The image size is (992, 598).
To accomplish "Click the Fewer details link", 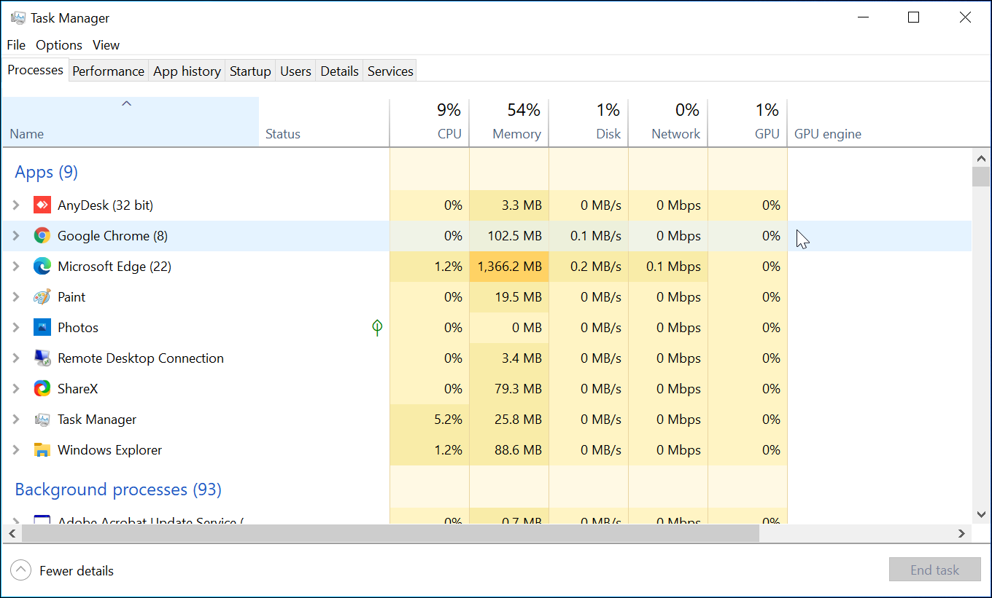I will [x=77, y=571].
